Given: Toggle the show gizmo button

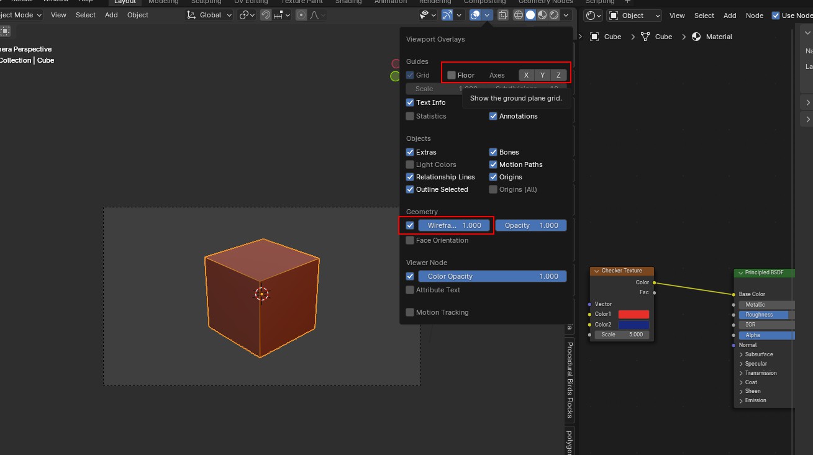Looking at the screenshot, I should 446,16.
